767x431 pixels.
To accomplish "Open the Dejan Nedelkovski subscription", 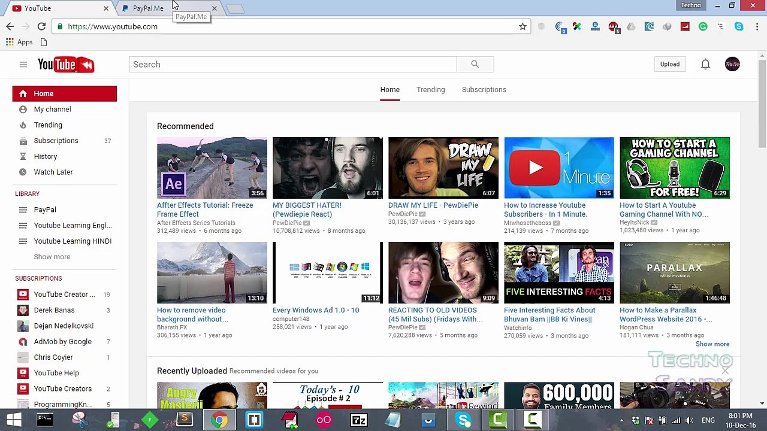I will [x=65, y=326].
